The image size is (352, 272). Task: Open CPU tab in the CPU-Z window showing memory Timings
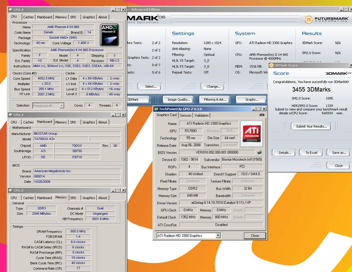(14, 198)
